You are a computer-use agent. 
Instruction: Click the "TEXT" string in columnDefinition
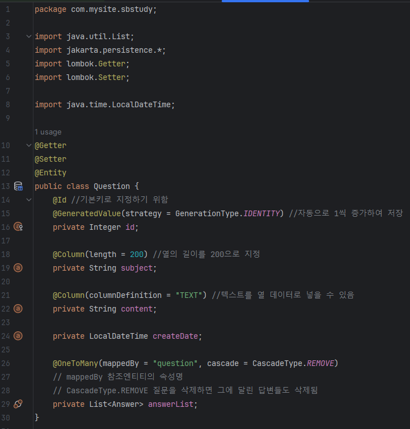point(189,295)
